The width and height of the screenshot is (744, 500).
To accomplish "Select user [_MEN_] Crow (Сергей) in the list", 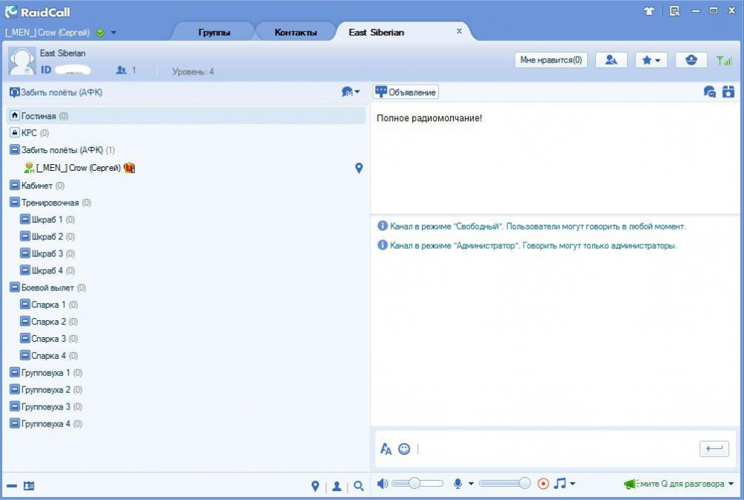I will coord(78,168).
